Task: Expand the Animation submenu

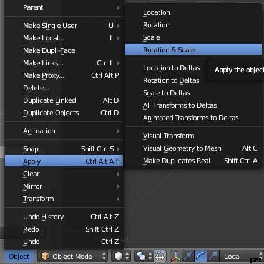Action: 64,131
